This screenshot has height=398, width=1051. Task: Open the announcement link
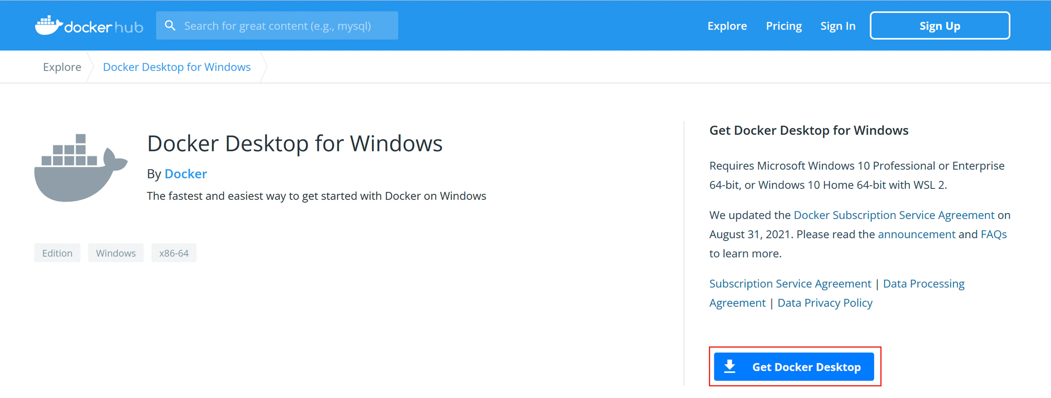[917, 234]
